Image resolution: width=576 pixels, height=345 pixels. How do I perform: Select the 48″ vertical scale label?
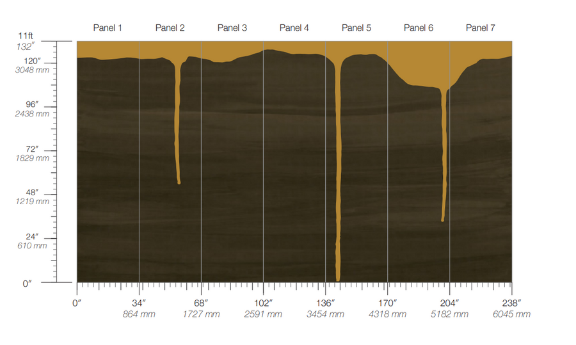(32, 193)
